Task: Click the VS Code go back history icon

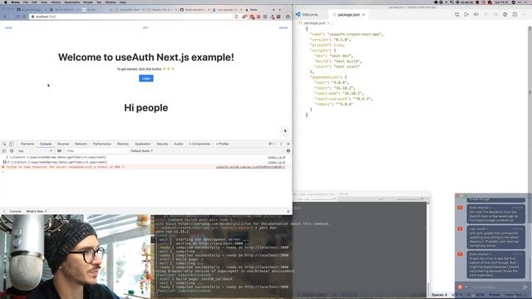Action: point(476,15)
